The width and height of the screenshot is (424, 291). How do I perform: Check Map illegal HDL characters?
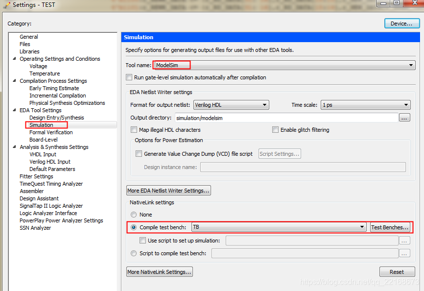pos(134,130)
